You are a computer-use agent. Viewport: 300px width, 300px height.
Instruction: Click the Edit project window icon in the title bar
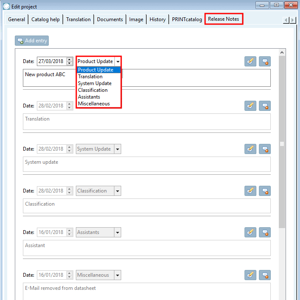coord(6,6)
